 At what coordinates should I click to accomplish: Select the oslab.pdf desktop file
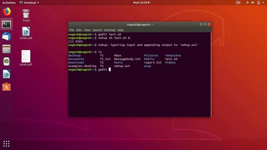(26, 58)
